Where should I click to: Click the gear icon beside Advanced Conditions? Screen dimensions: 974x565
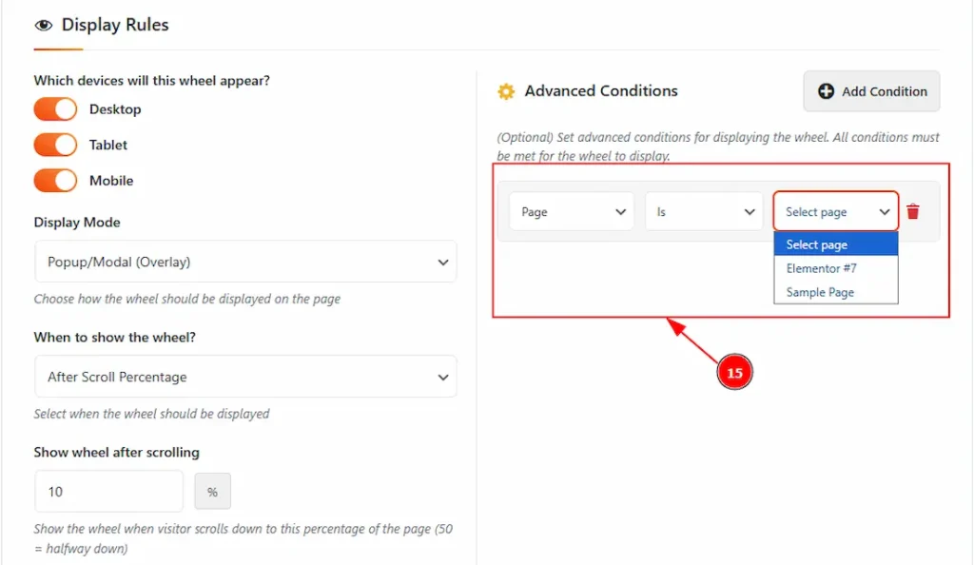[x=506, y=91]
